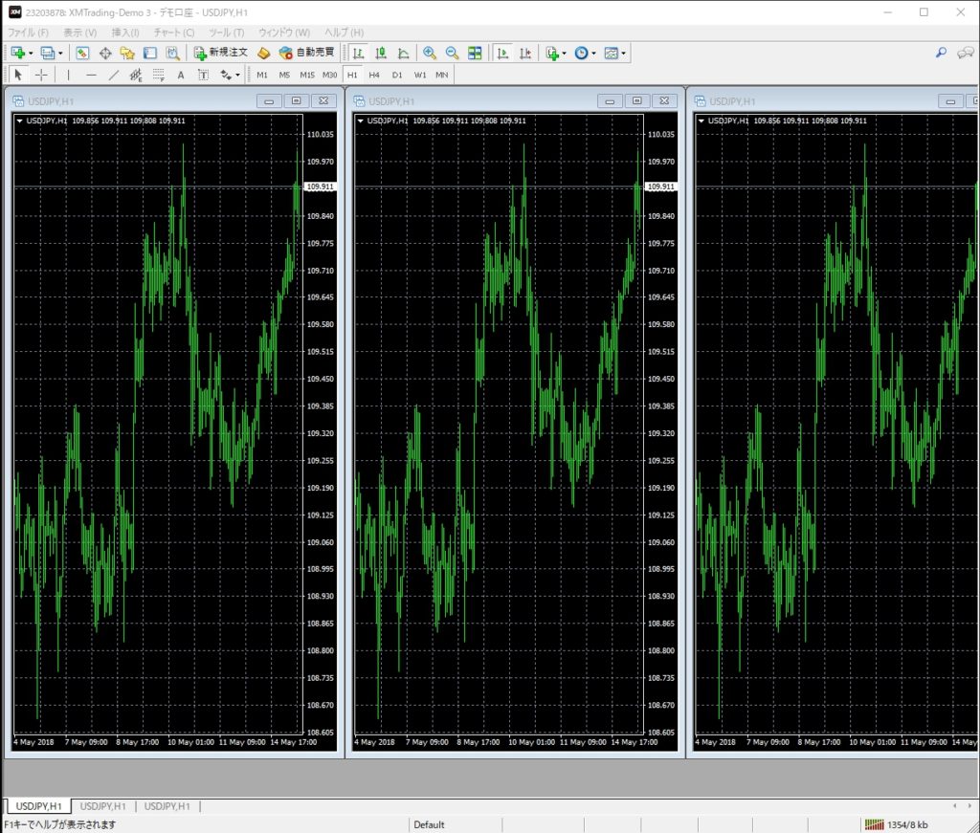Select the crosshair cursor tool
This screenshot has height=833, width=980.
41,75
